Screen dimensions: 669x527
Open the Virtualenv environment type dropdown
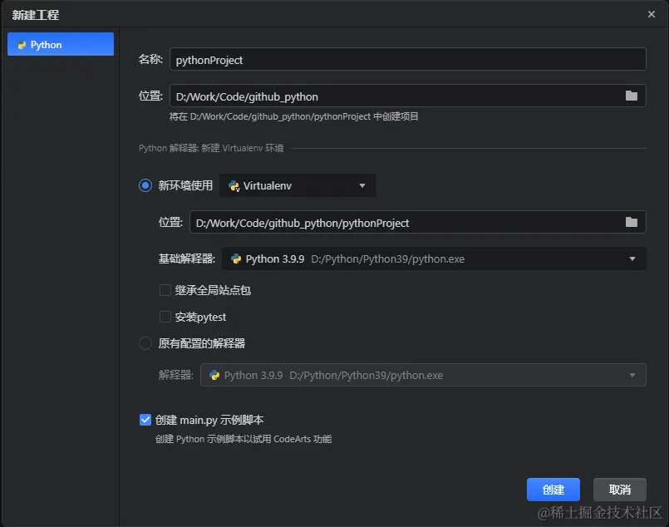click(x=298, y=185)
